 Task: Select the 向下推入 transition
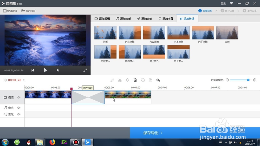coord(178,52)
